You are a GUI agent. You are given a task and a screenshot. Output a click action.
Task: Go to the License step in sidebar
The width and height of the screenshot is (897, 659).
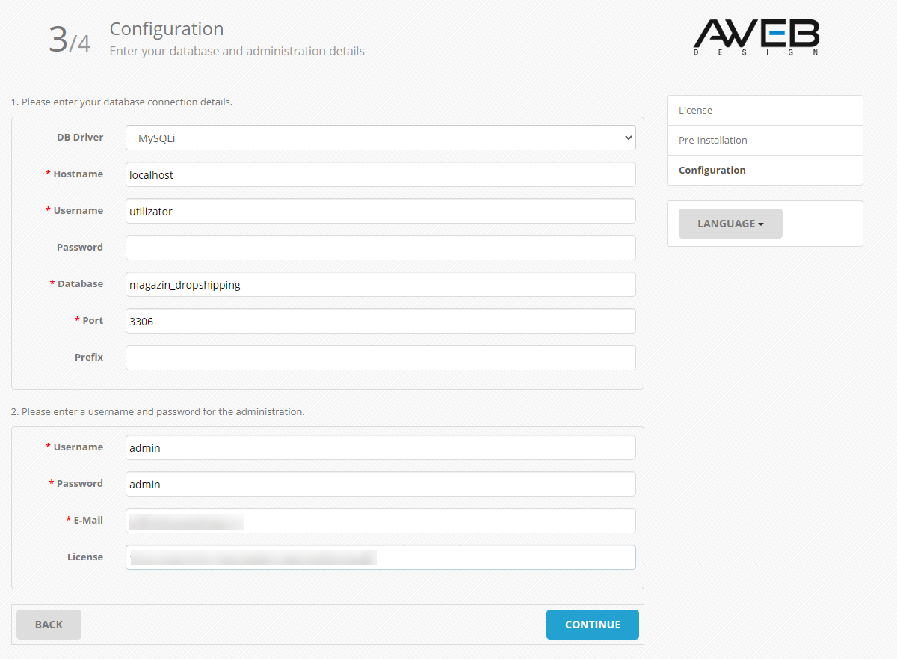tap(764, 111)
